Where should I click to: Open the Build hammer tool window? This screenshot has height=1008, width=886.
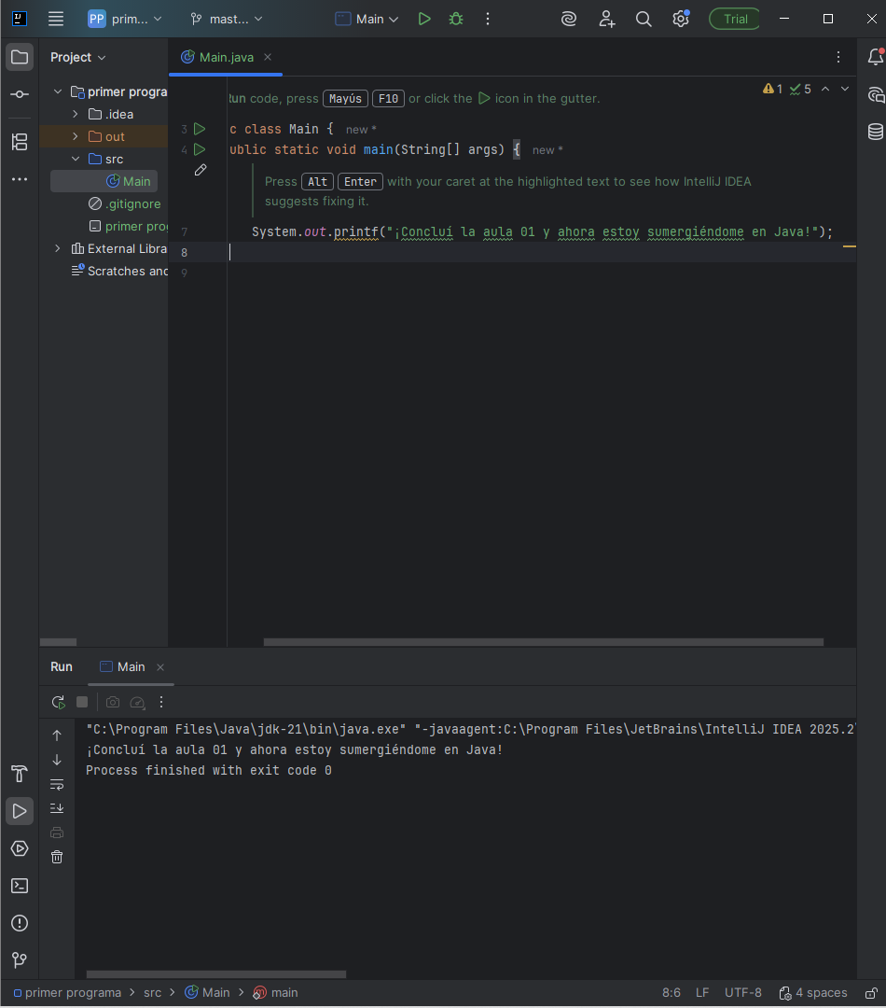20,774
